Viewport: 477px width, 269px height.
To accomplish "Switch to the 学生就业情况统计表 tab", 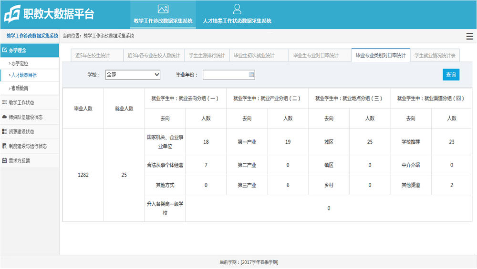I will pyautogui.click(x=435, y=56).
